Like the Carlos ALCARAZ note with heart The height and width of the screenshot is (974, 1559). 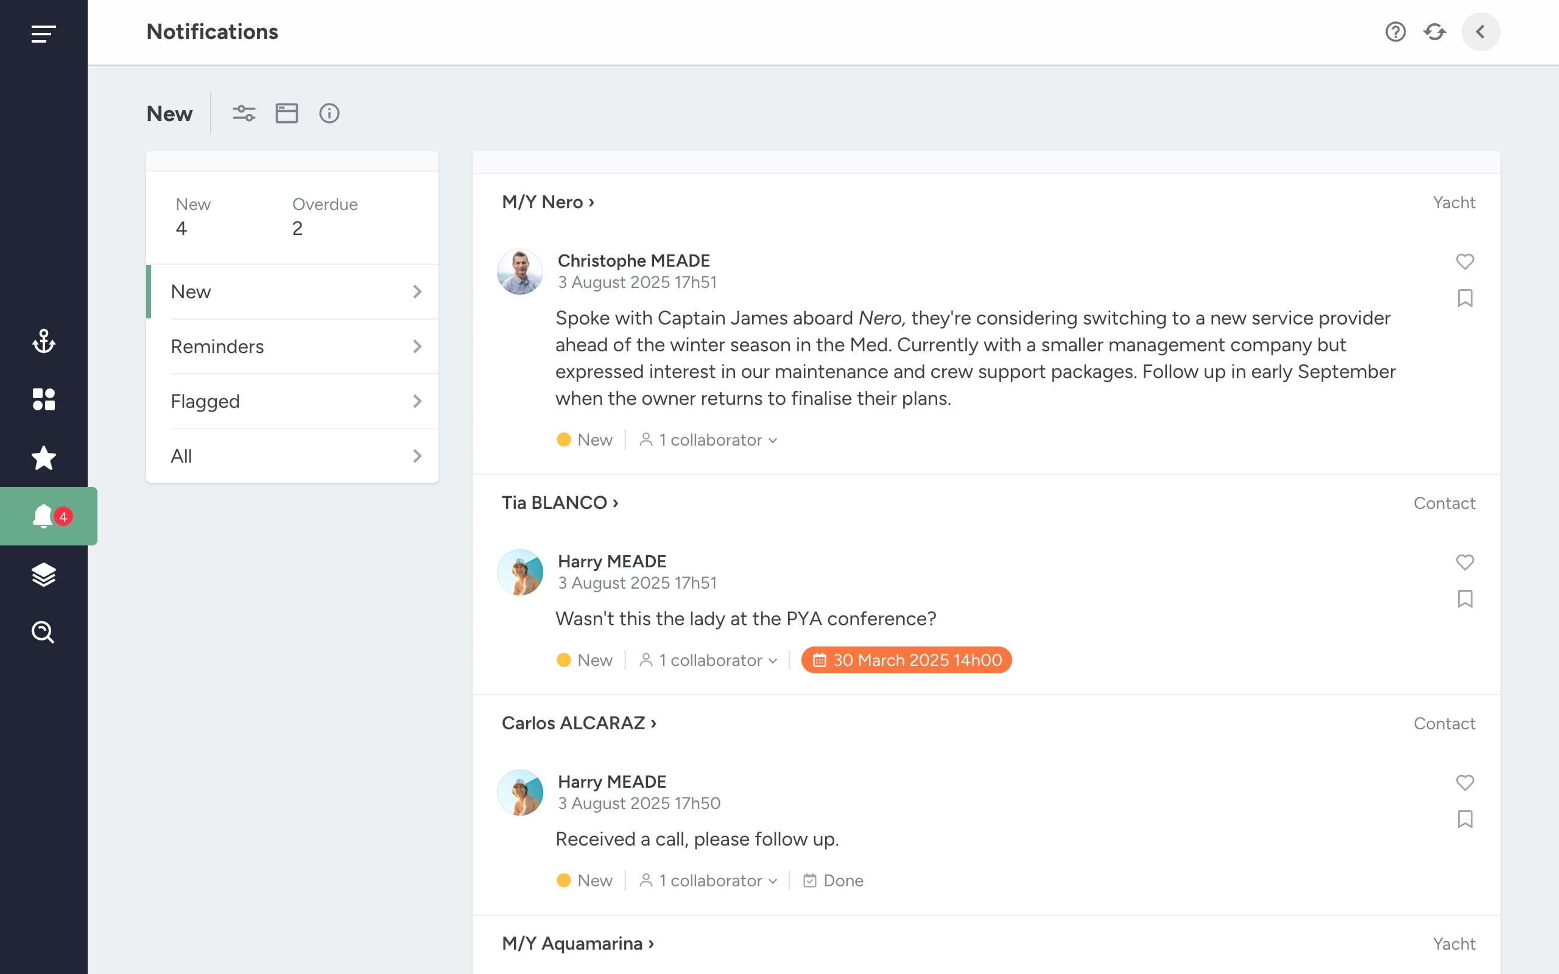[x=1465, y=782]
